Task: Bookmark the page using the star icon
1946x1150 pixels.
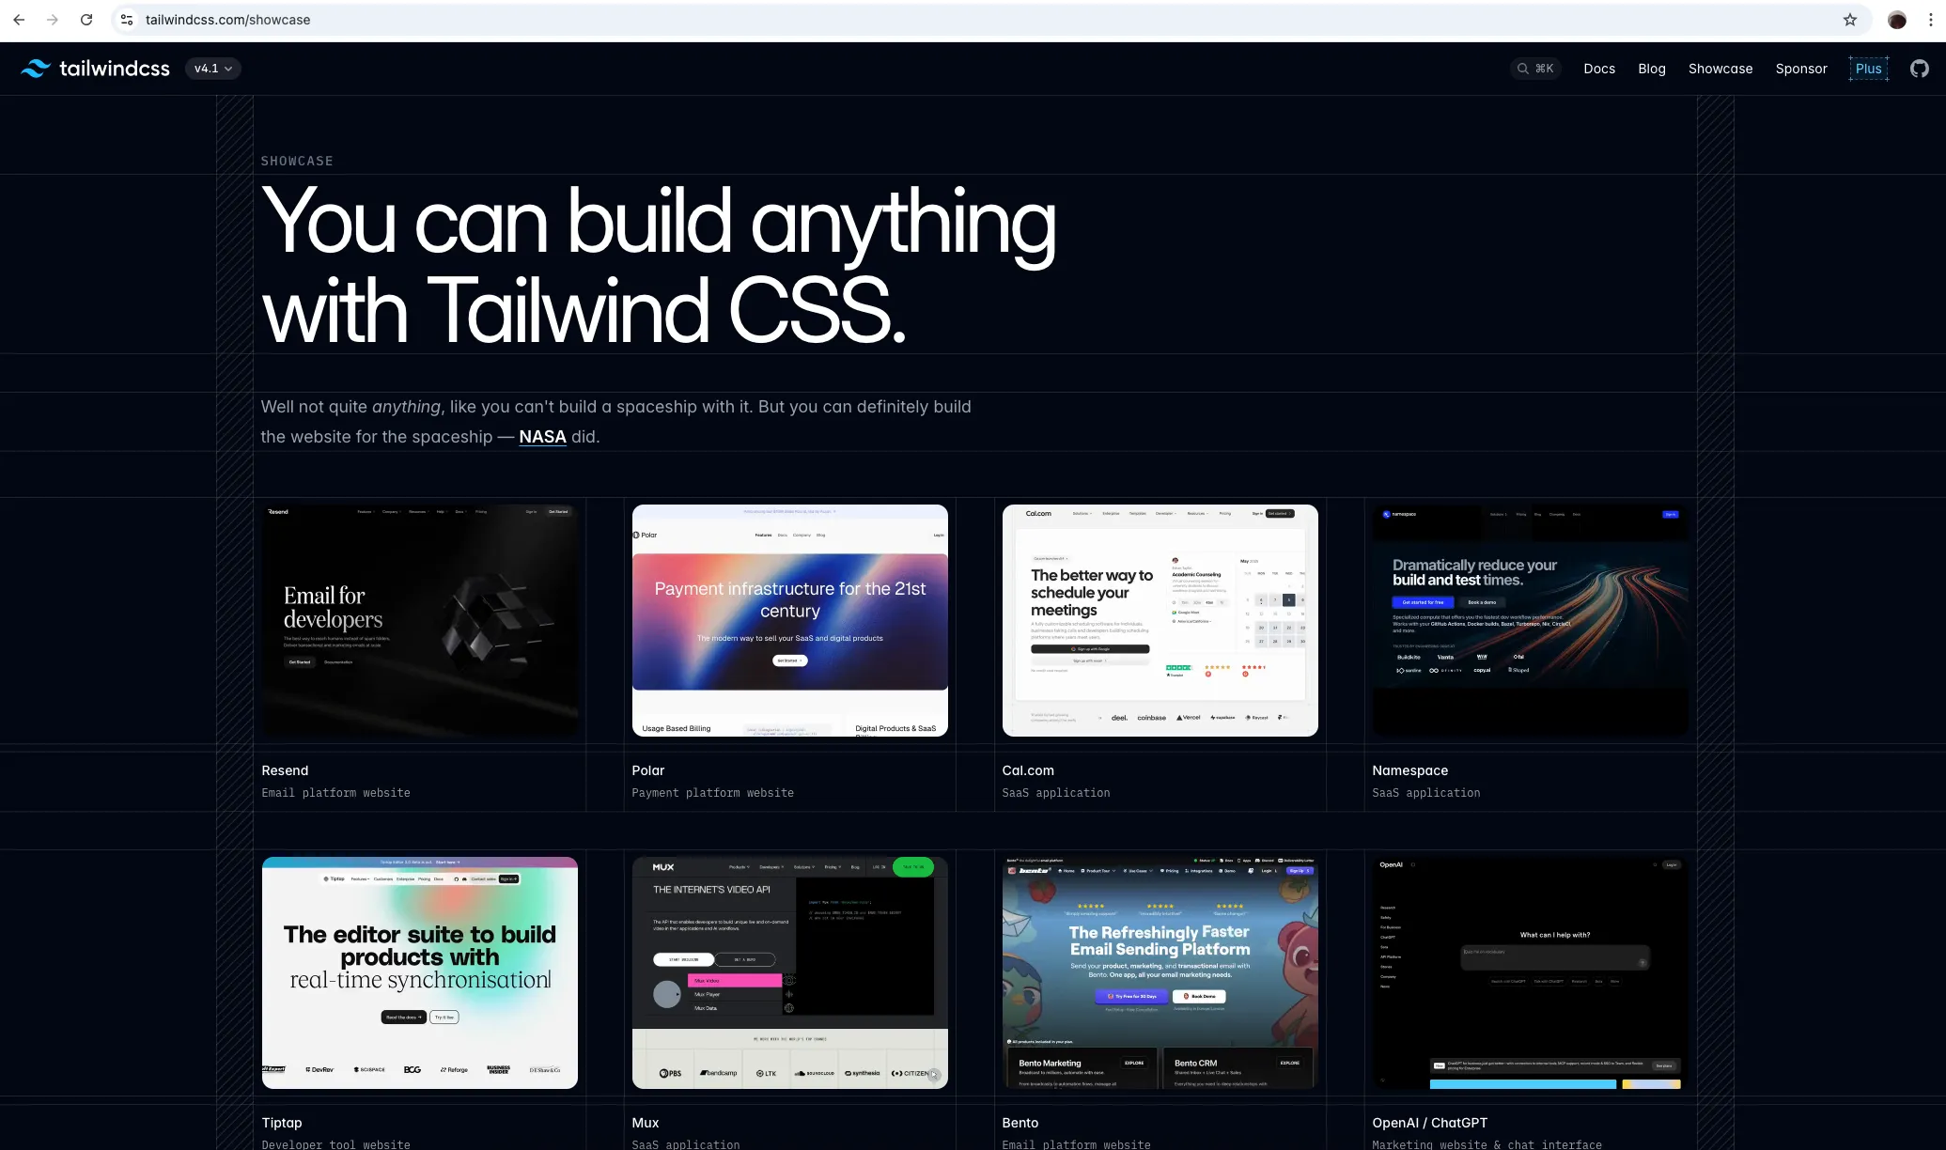Action: click(1848, 19)
